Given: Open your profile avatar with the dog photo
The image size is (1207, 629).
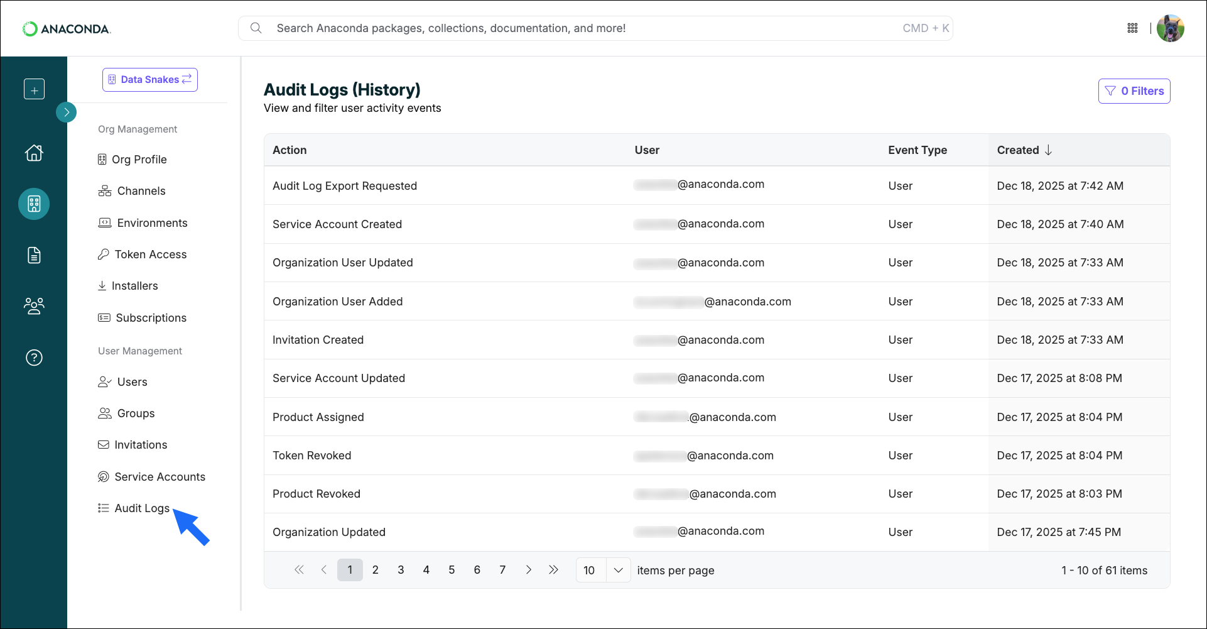Looking at the screenshot, I should 1171,28.
